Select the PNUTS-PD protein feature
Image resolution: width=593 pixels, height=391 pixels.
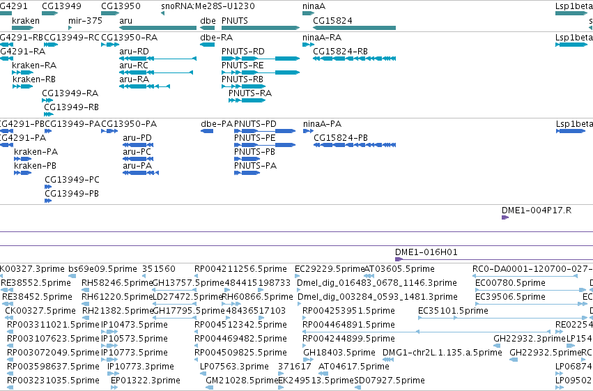click(x=265, y=131)
